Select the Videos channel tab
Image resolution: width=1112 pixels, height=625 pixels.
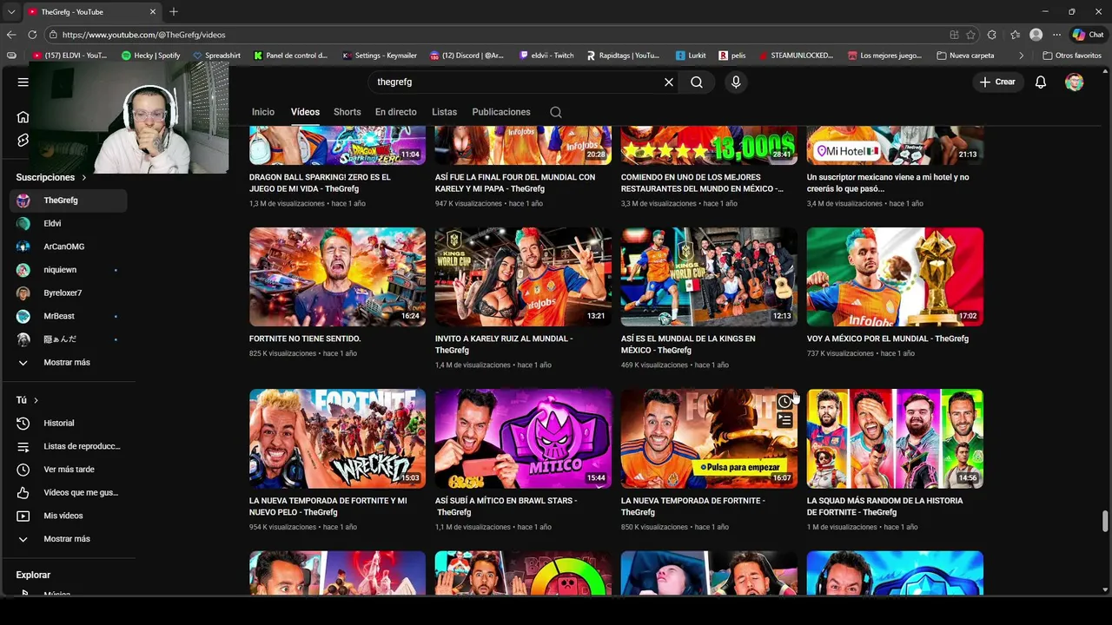tap(305, 112)
